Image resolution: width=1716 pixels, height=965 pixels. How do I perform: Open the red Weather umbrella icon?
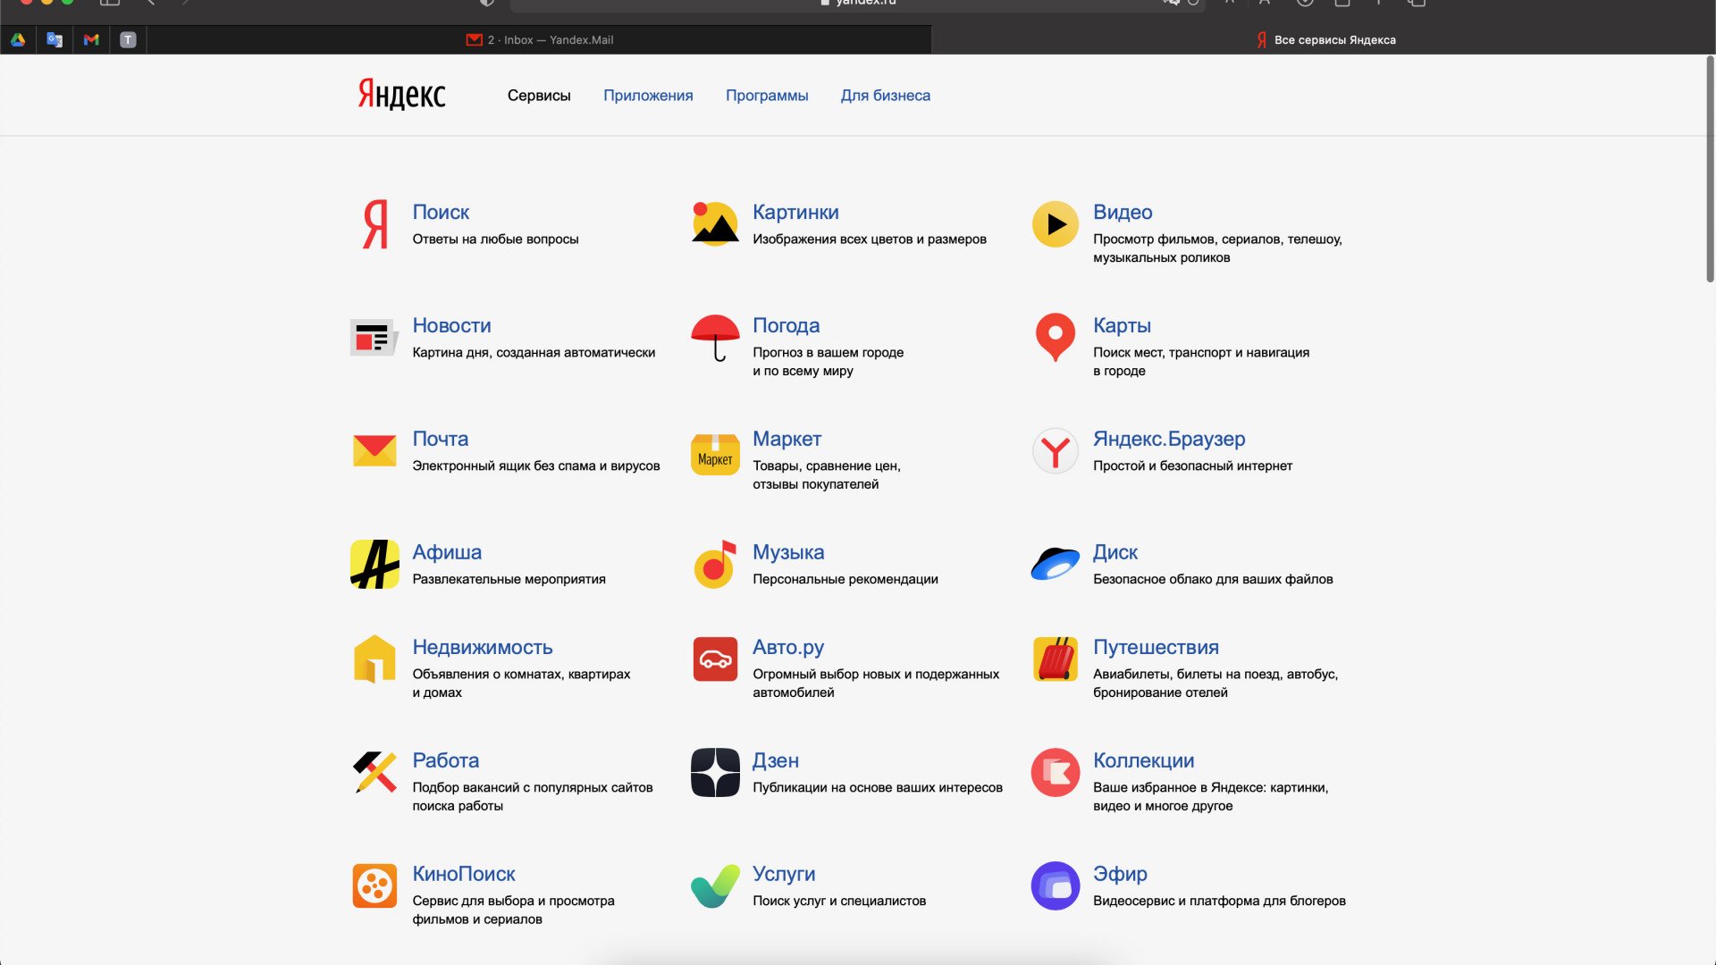click(715, 338)
